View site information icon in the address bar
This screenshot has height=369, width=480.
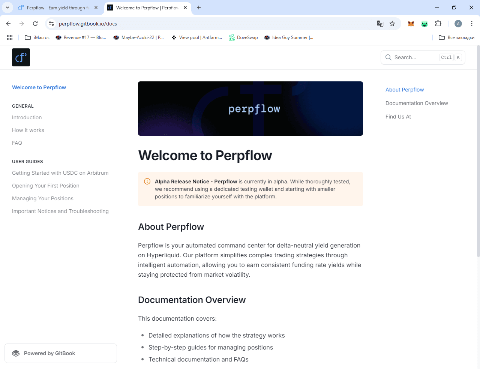(x=51, y=24)
